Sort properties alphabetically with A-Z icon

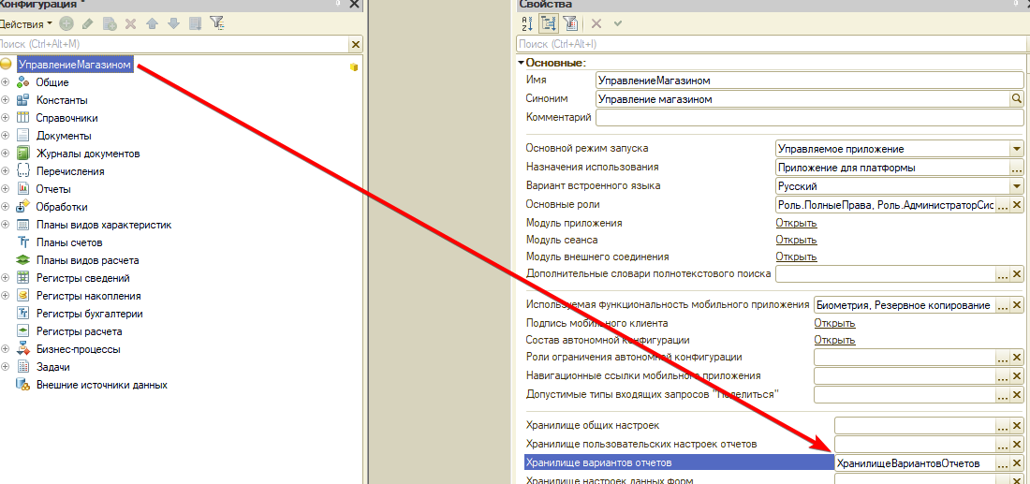click(x=527, y=23)
